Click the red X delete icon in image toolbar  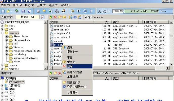(x=55, y=17)
